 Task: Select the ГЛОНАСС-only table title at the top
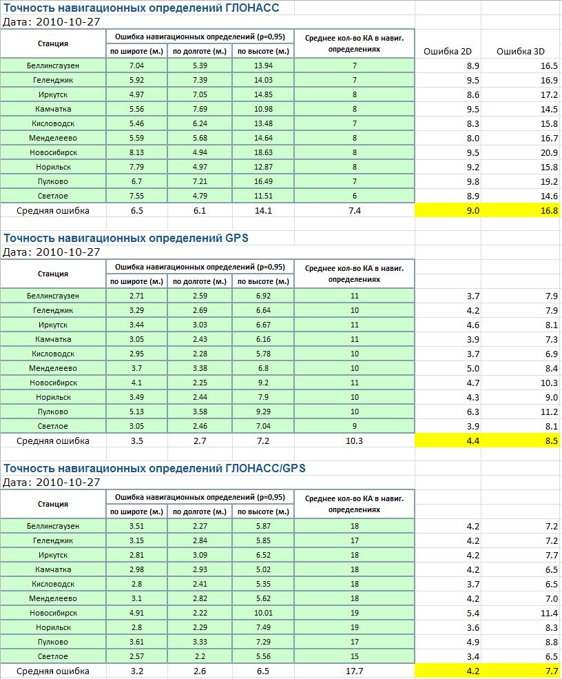pyautogui.click(x=150, y=8)
